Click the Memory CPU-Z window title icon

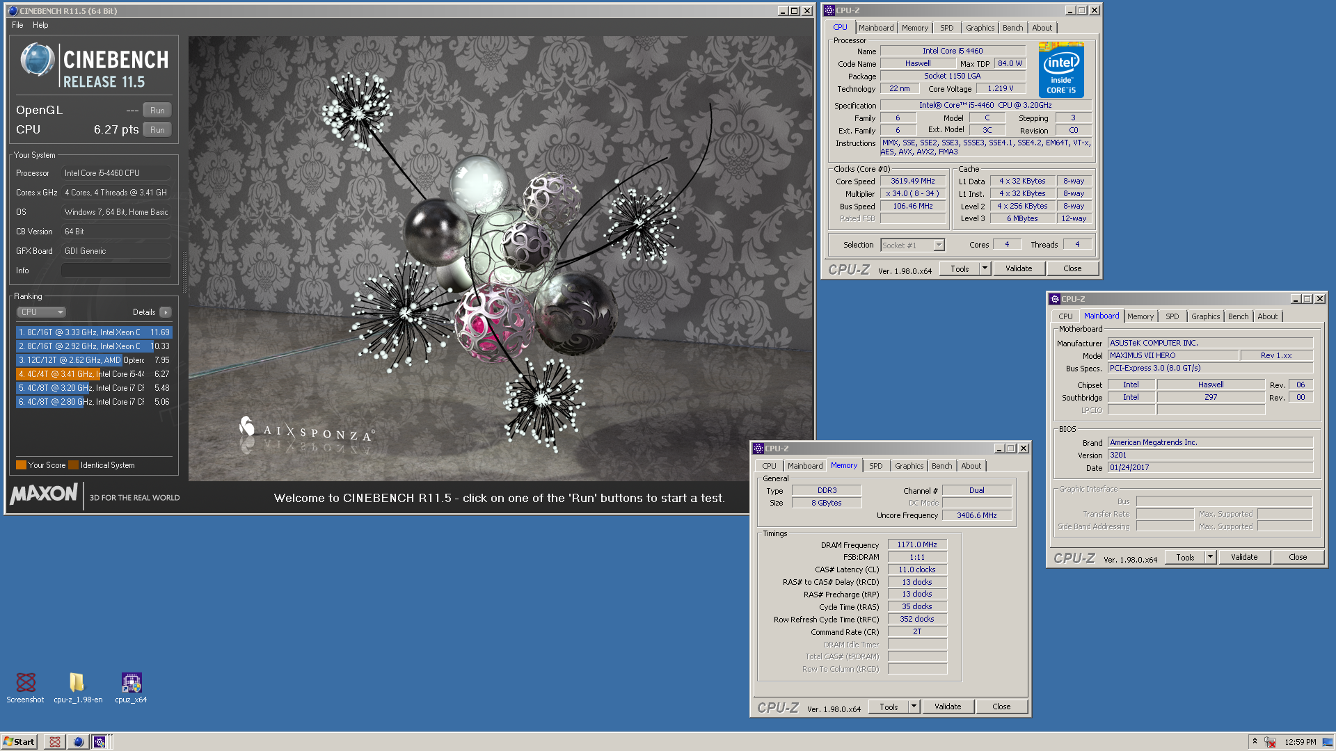(759, 449)
